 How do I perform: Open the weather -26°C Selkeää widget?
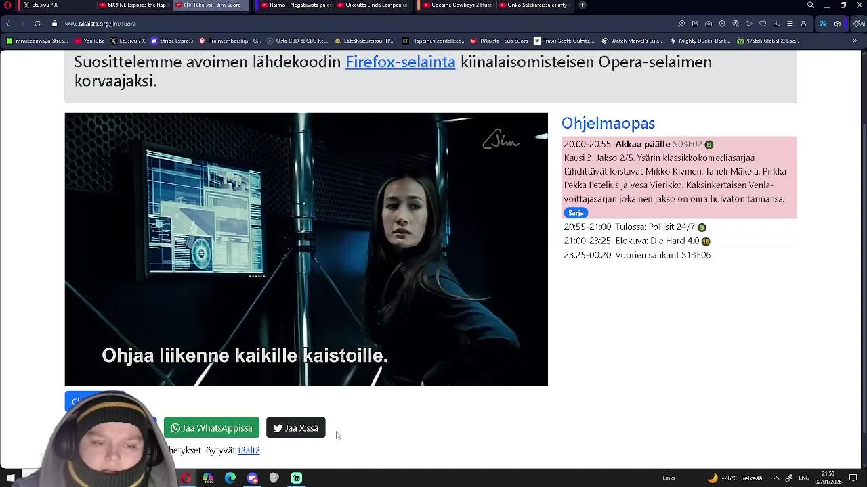pyautogui.click(x=735, y=478)
